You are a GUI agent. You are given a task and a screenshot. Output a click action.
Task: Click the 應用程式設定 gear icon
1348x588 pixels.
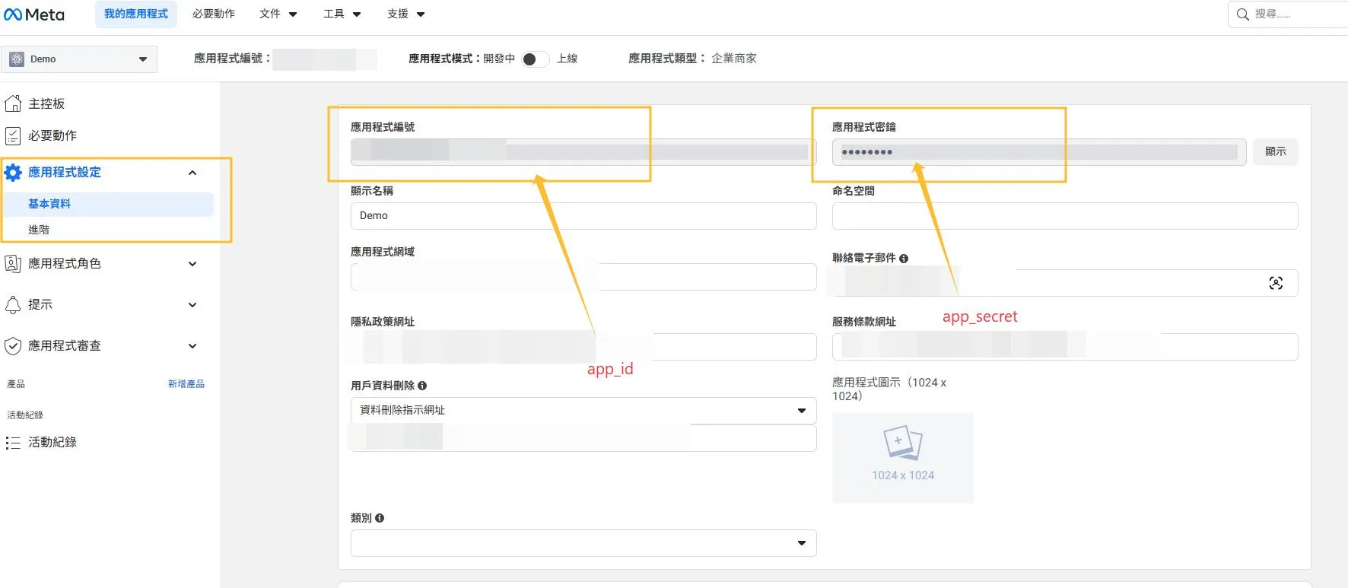tap(13, 173)
